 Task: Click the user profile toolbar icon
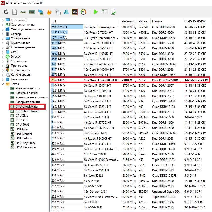(66, 12)
